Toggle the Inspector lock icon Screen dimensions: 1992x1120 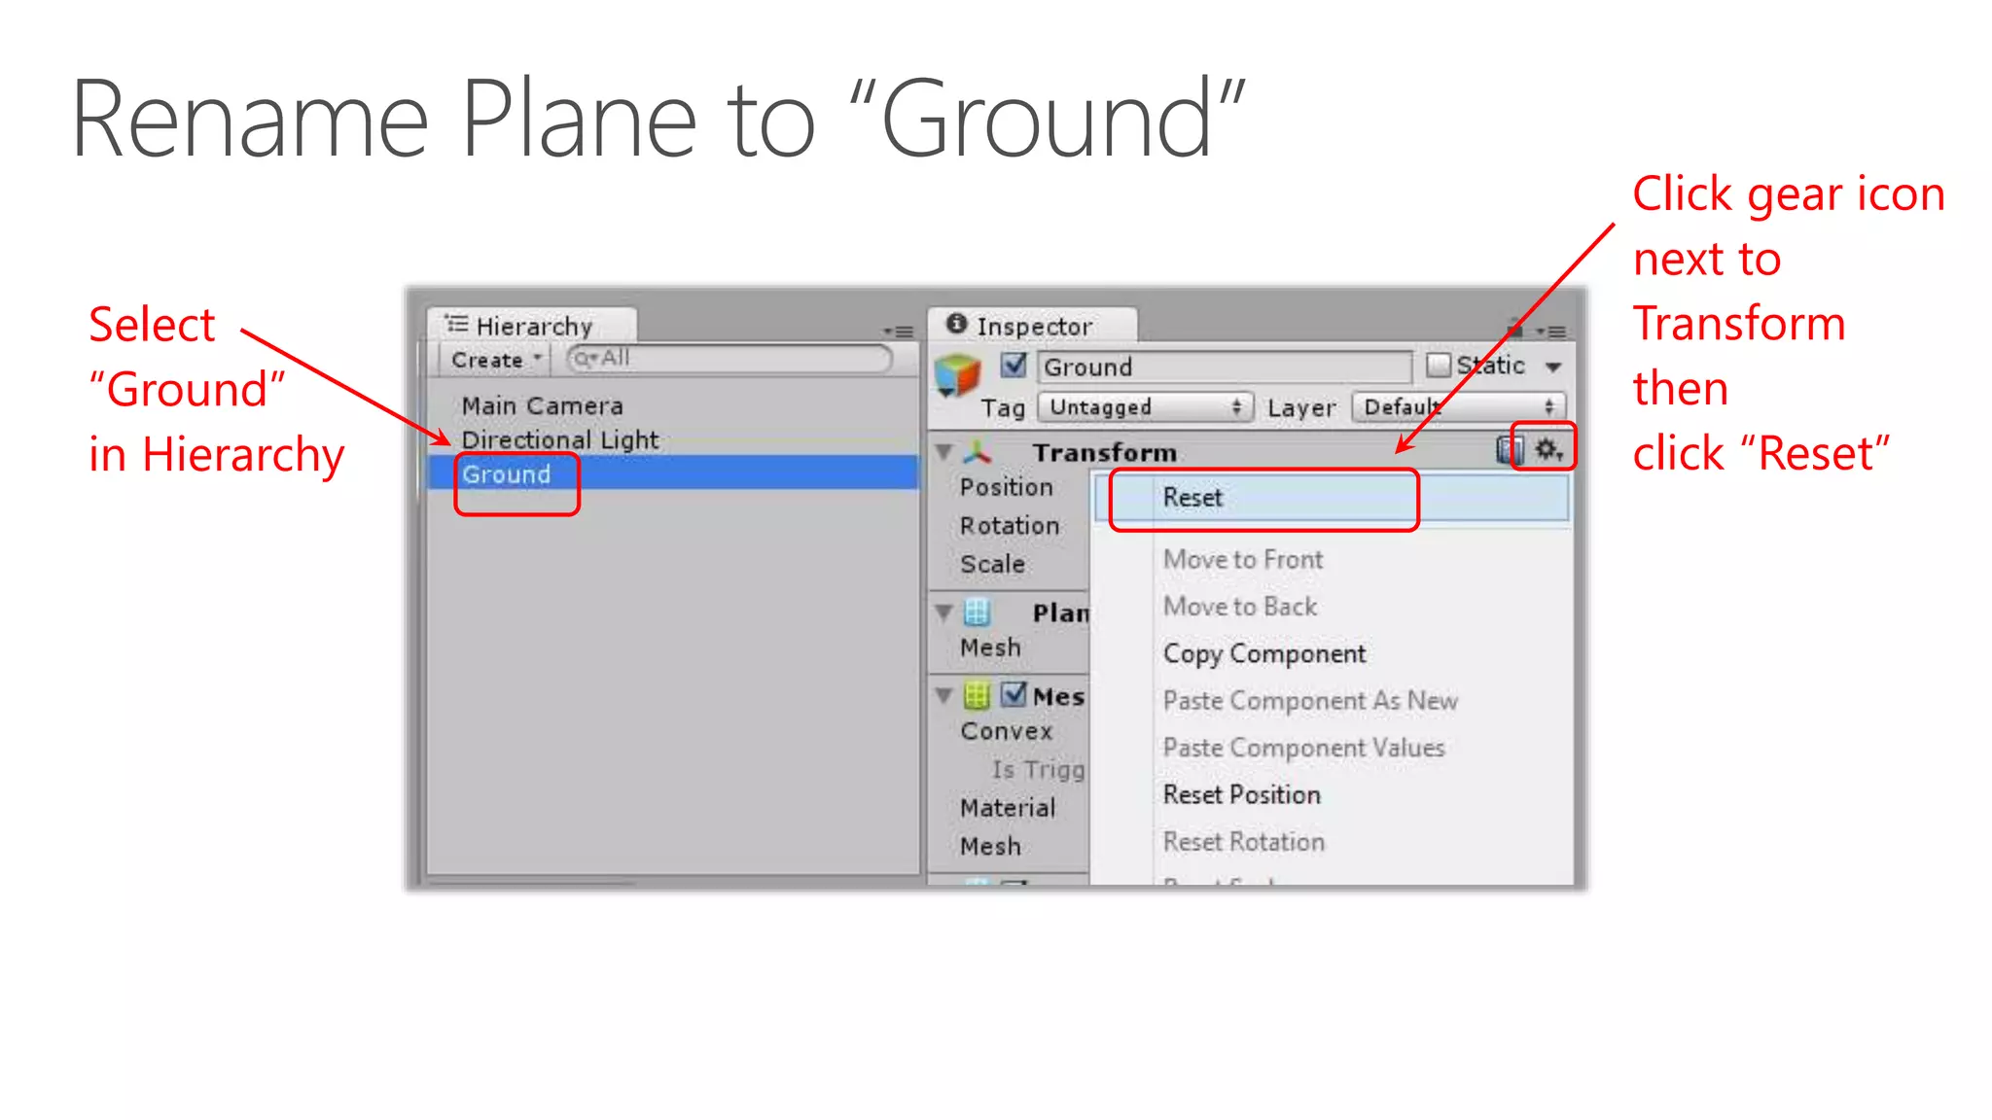pyautogui.click(x=1513, y=329)
